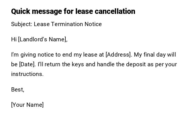Click the word "Quick" in the heading
194x122 pixels.
pos(21,11)
